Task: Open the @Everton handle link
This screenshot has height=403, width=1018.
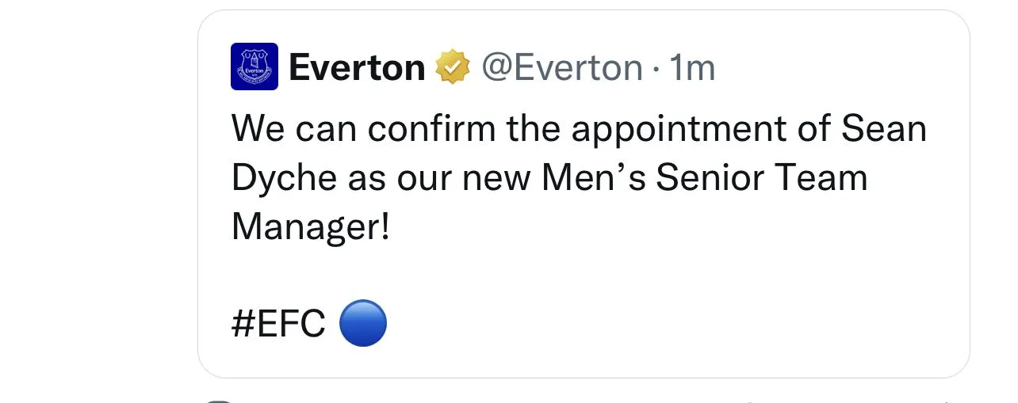Action: (562, 67)
